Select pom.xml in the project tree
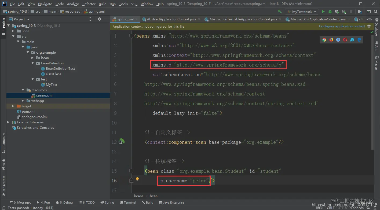380x210 pixels. (28, 112)
